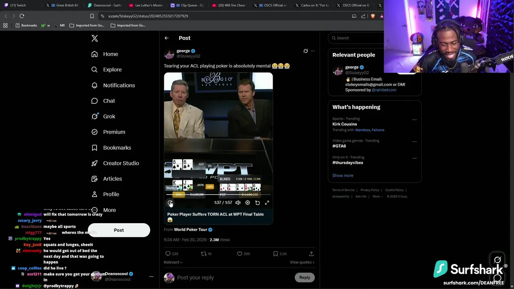Replay the video with the replay icon
The width and height of the screenshot is (514, 289).
coord(170,203)
